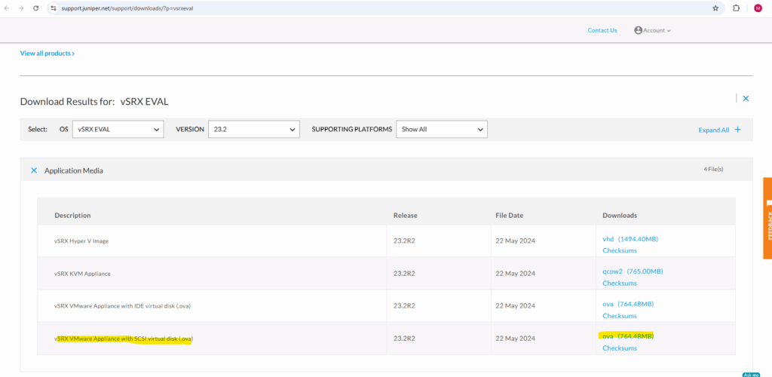Image resolution: width=772 pixels, height=377 pixels.
Task: Download the vhd (1494.40MB) file
Action: tap(630, 239)
